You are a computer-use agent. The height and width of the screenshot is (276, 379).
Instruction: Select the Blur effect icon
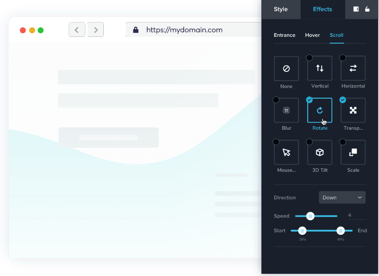click(x=286, y=110)
